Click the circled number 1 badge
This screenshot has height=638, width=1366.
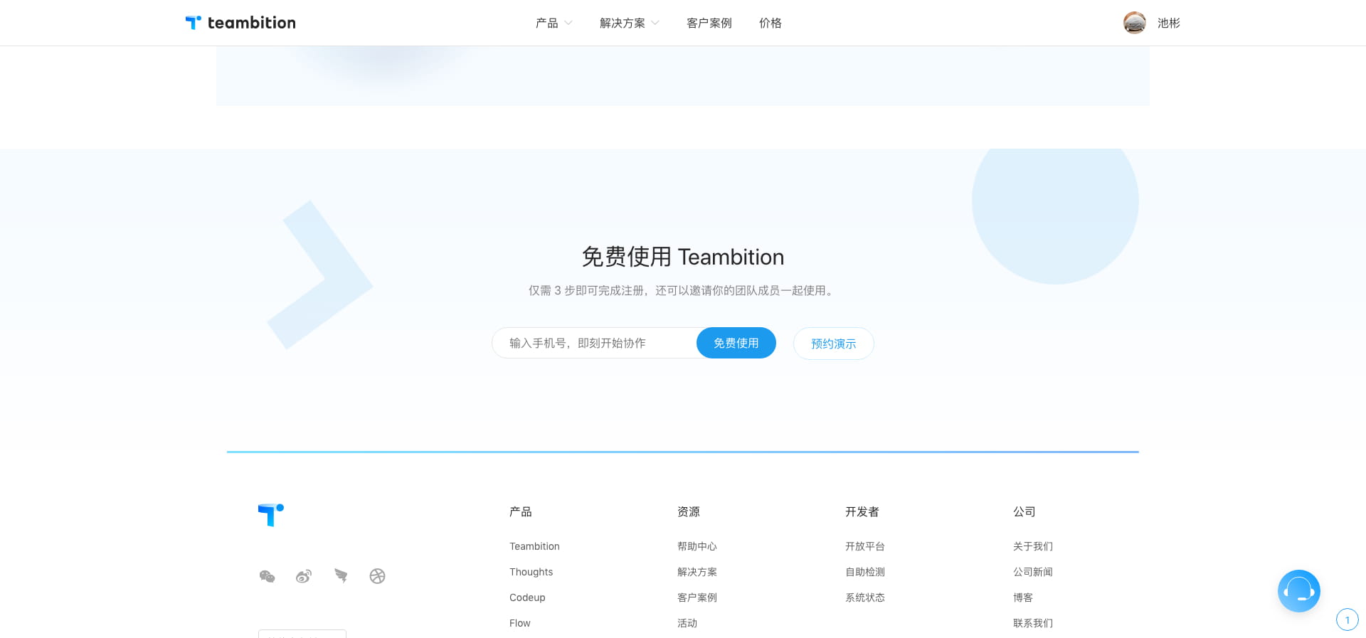point(1348,620)
